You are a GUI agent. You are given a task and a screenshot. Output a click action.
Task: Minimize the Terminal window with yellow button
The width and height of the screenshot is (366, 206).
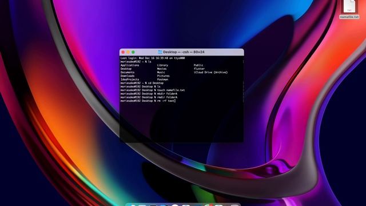(128, 52)
